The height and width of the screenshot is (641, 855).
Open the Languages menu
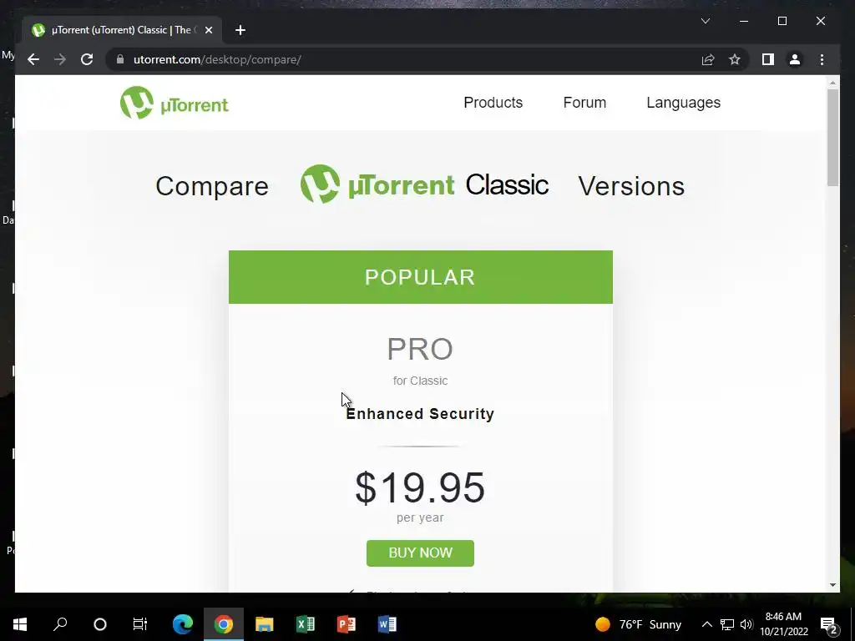coord(683,103)
